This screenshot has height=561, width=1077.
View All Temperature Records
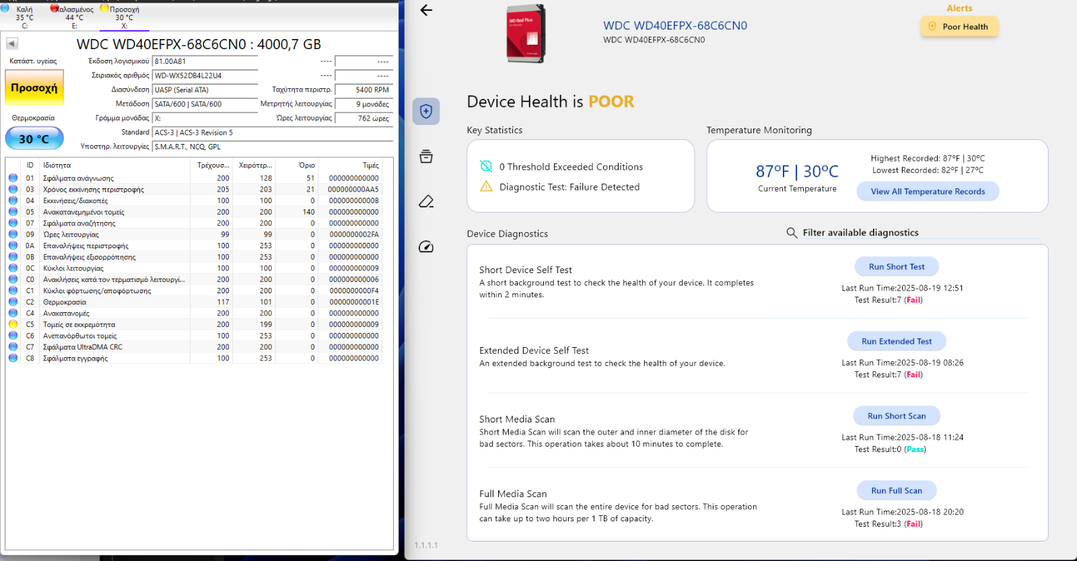click(928, 192)
